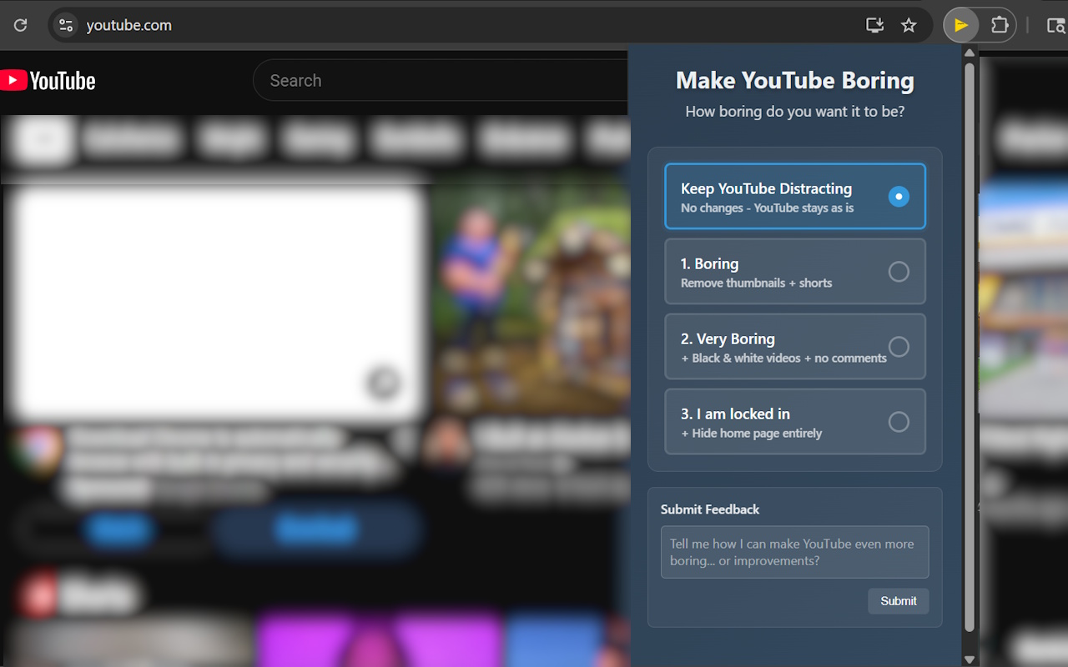Click the YouTube Search field
The height and width of the screenshot is (667, 1068).
click(x=441, y=81)
